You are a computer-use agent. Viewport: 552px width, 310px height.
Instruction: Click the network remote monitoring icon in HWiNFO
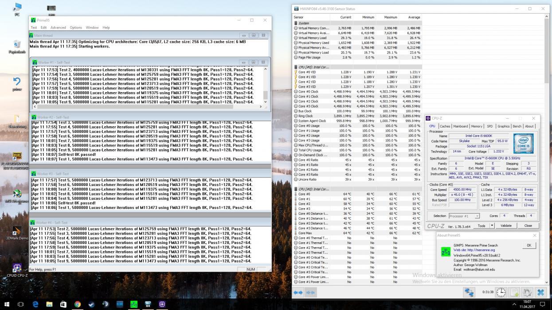469,292
